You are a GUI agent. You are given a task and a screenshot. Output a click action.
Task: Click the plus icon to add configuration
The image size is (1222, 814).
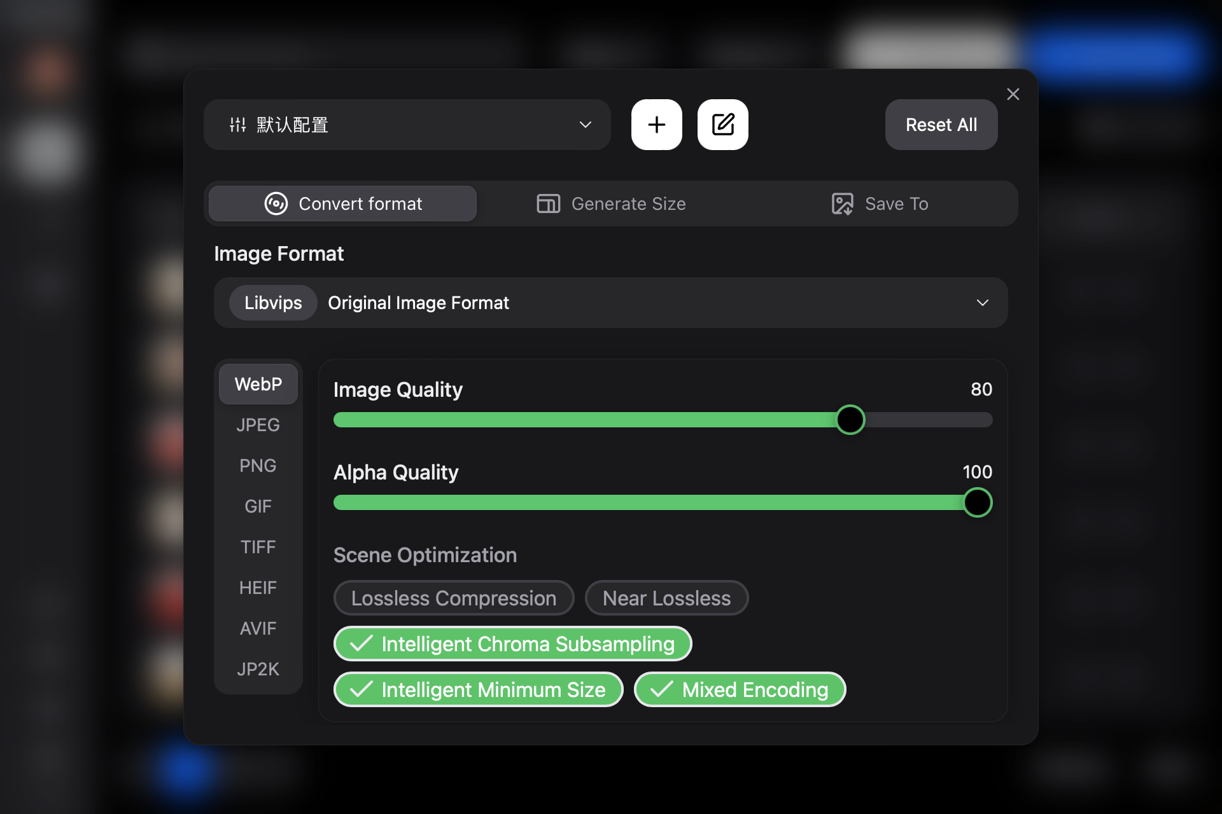(656, 125)
